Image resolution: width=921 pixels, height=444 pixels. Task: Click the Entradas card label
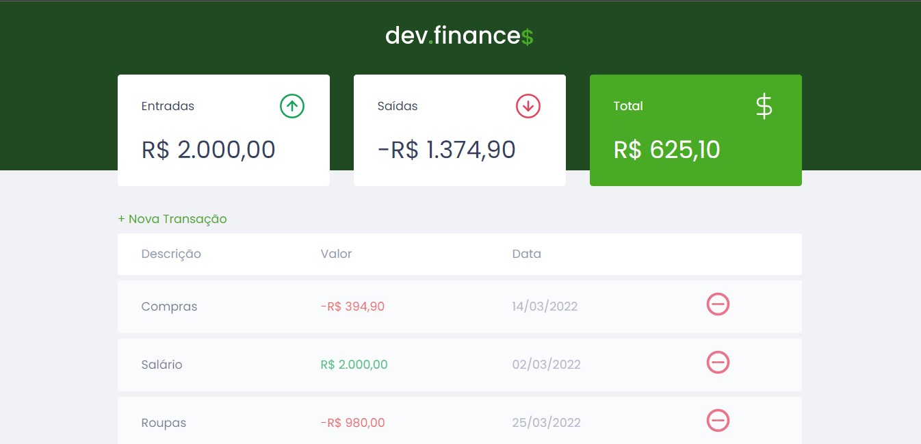click(168, 106)
